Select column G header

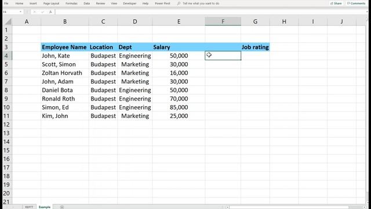coord(255,21)
